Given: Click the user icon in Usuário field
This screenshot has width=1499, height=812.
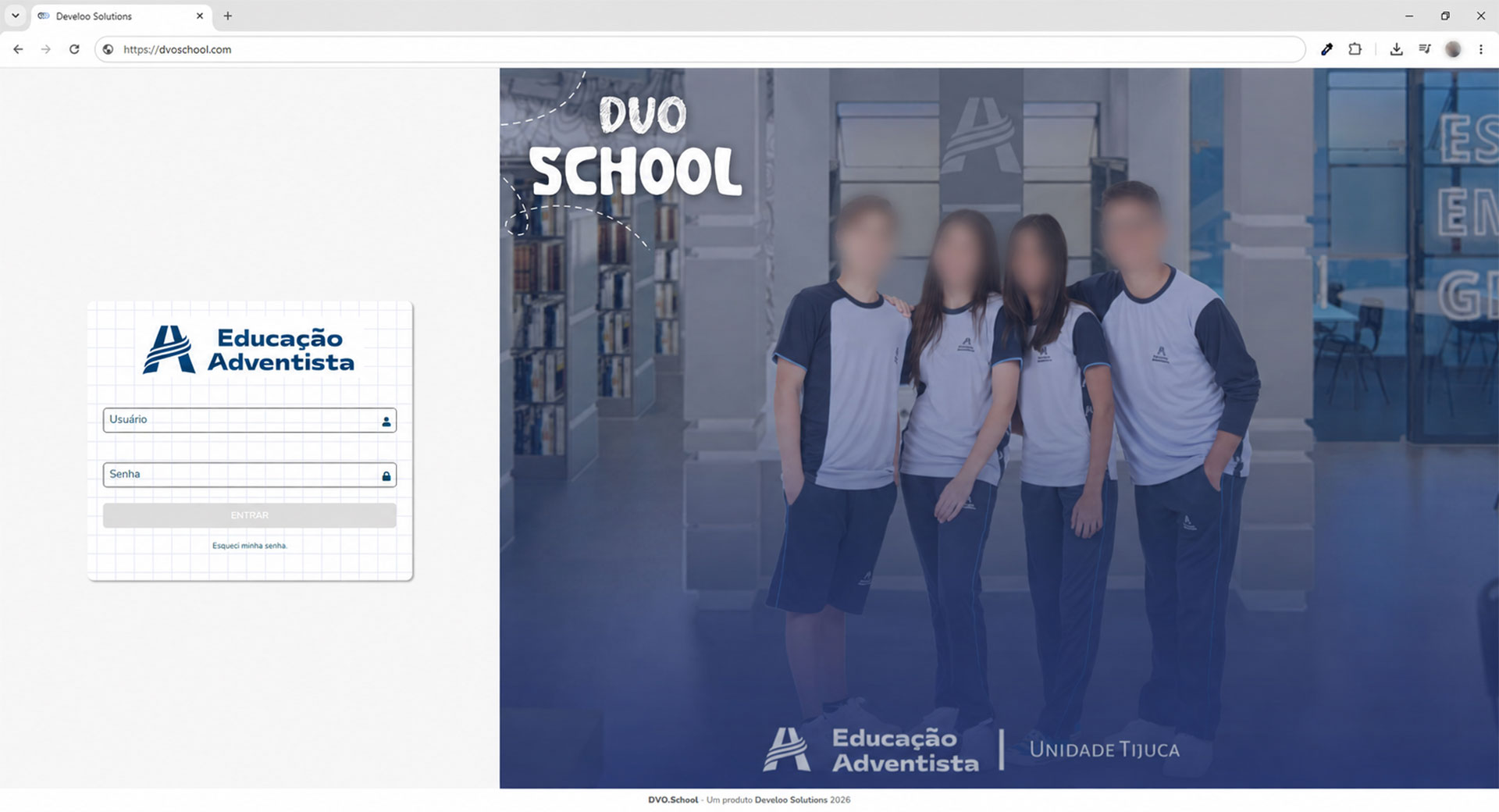Looking at the screenshot, I should pyautogui.click(x=386, y=422).
